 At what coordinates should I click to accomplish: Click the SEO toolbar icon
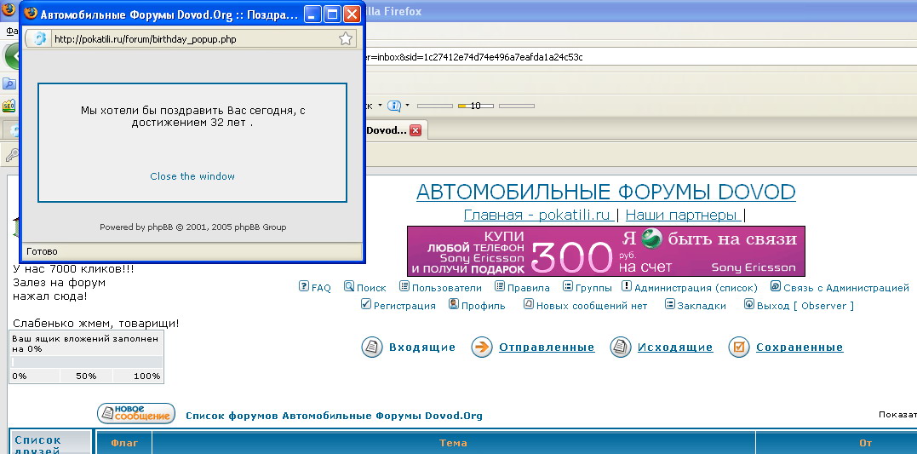coord(9,106)
